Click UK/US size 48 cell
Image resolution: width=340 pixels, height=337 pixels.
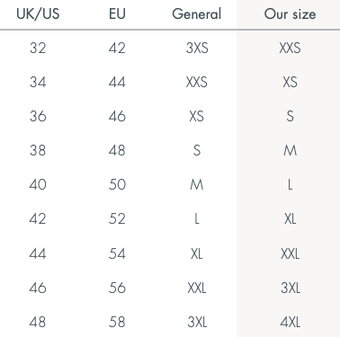click(38, 323)
